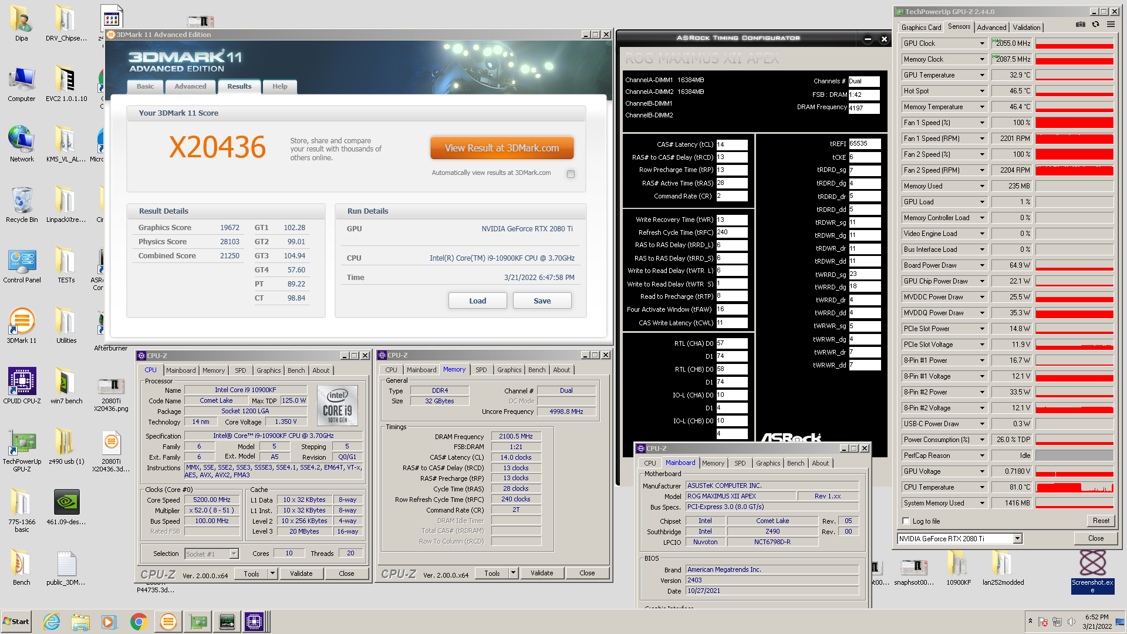Switch to 3DMark 11 taskbar button
The width and height of the screenshot is (1127, 634).
pos(168,622)
